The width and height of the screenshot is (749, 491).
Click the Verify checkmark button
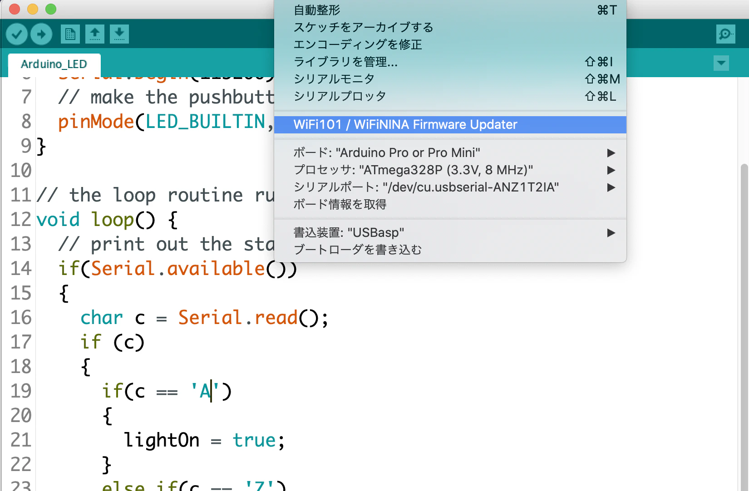17,34
